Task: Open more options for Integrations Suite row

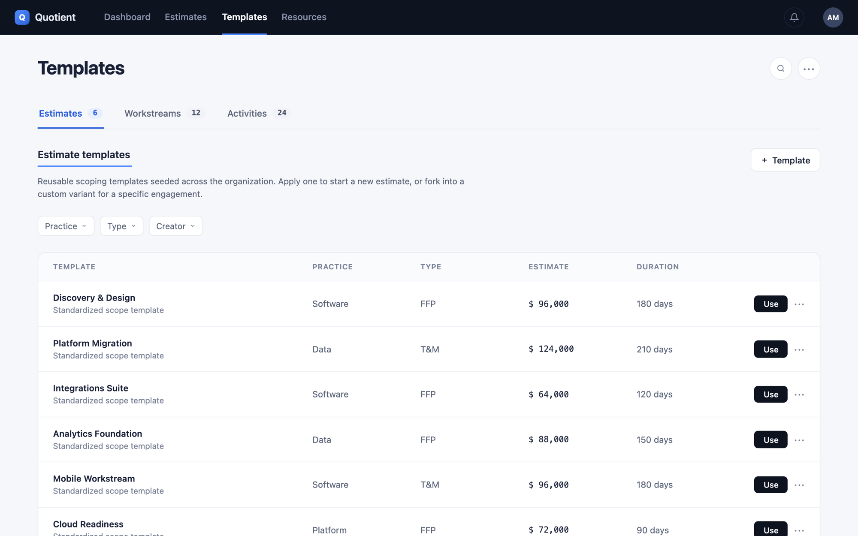Action: click(x=799, y=394)
